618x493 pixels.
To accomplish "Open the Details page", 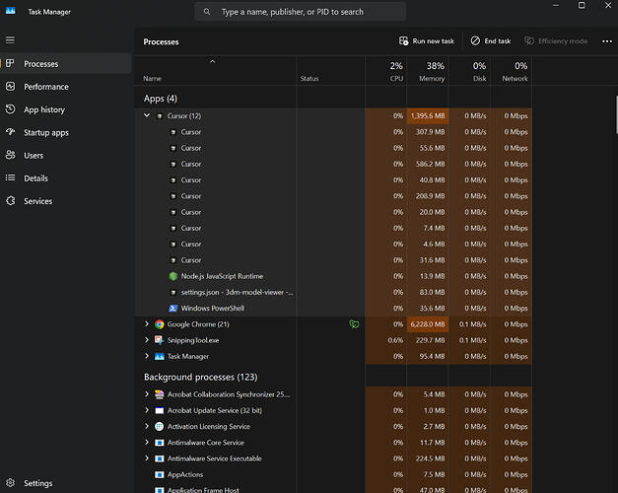I will [66, 177].
